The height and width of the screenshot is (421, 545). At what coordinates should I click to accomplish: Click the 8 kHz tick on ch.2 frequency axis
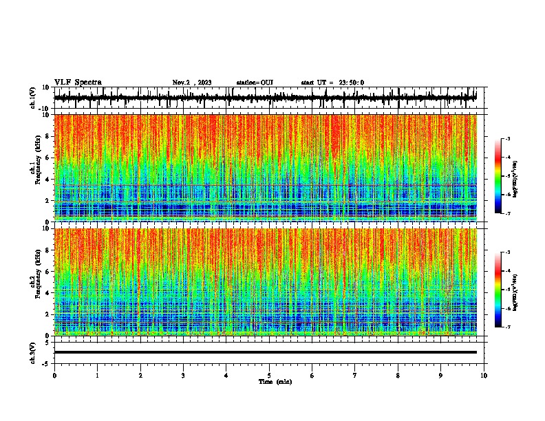(47, 250)
